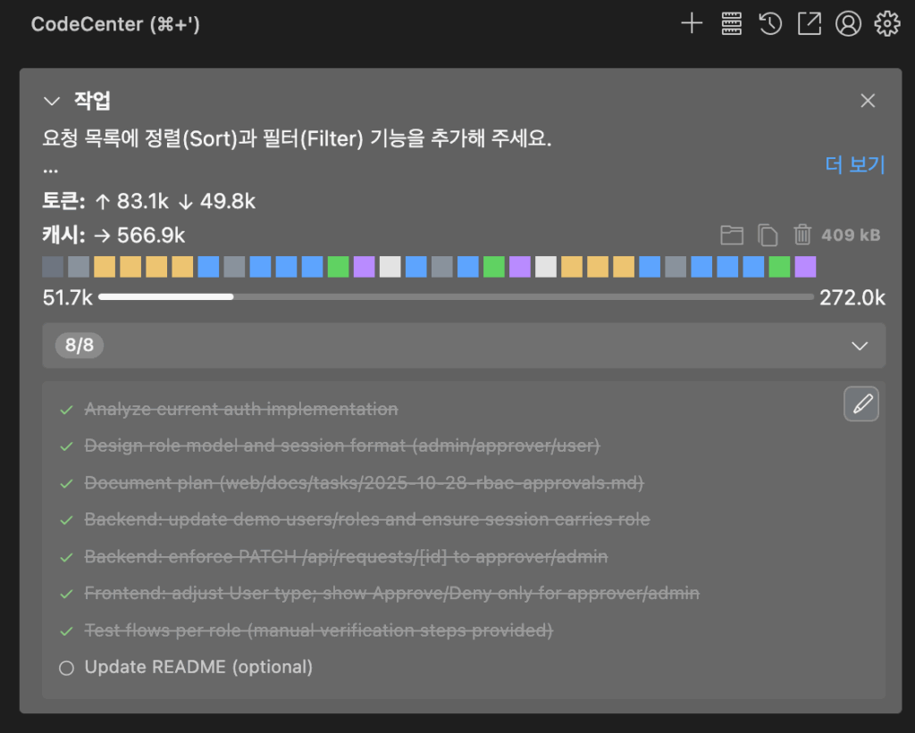
Task: Open the task history clock icon
Action: click(x=770, y=24)
